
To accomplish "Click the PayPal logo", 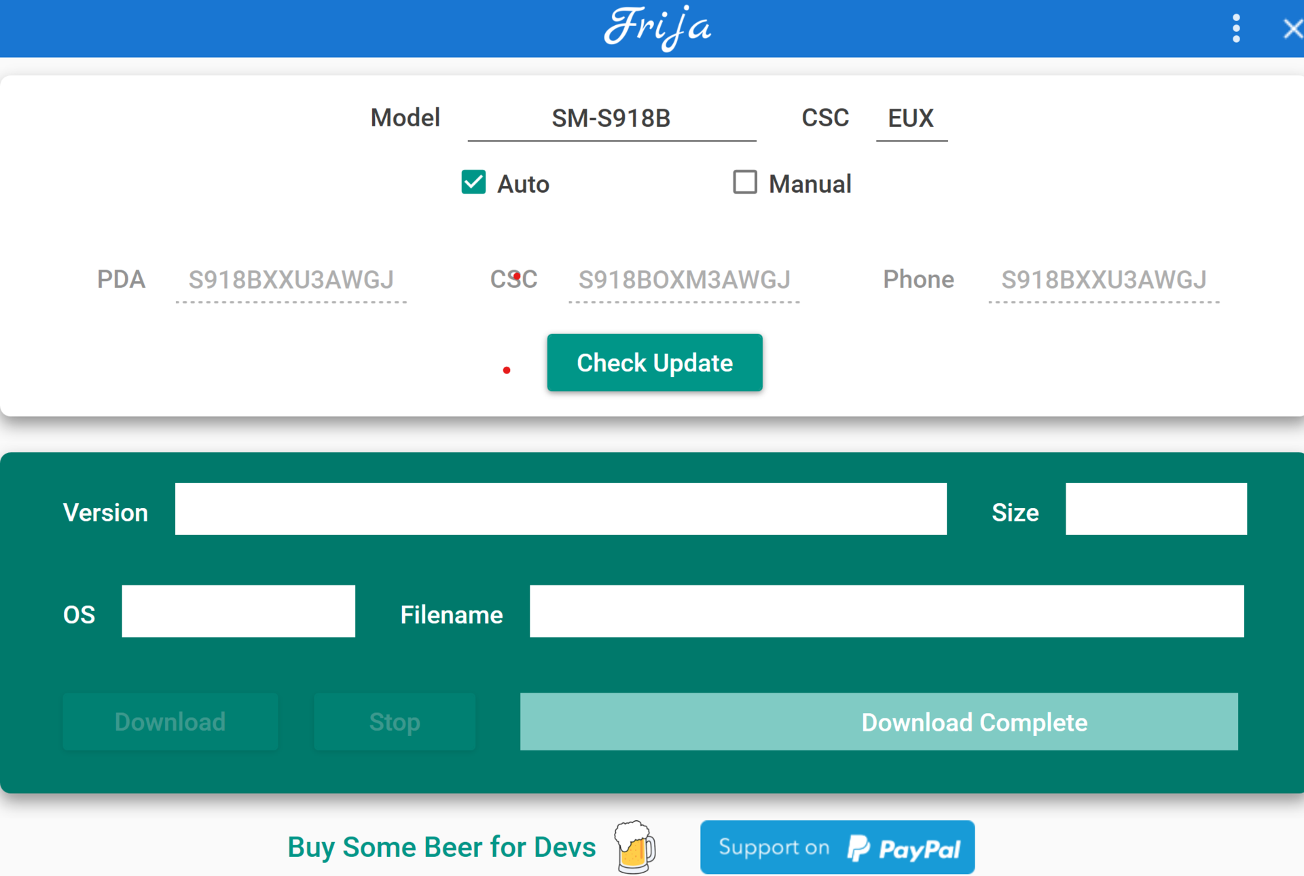I will point(903,848).
